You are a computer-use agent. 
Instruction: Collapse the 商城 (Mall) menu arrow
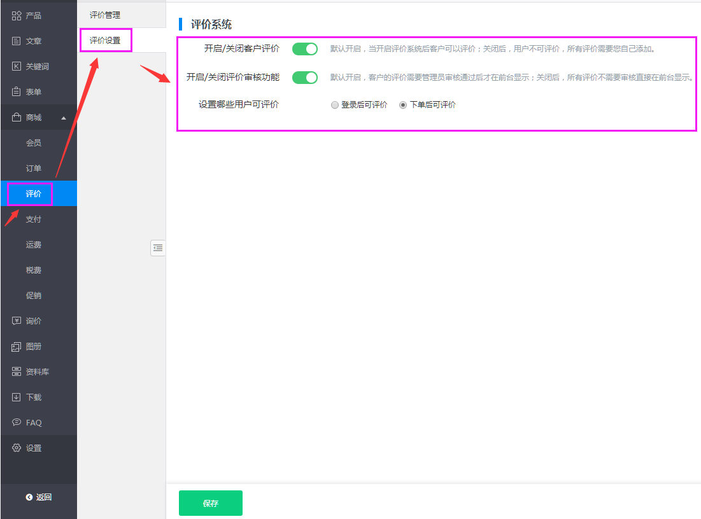pos(63,118)
